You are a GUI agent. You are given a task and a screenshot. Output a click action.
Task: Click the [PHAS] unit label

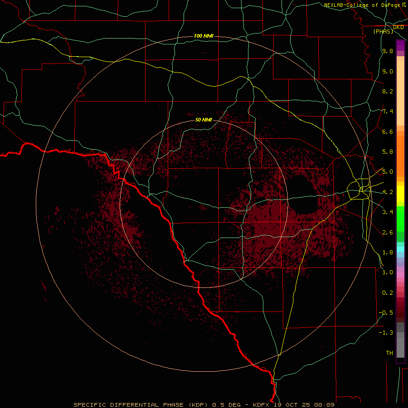[383, 31]
